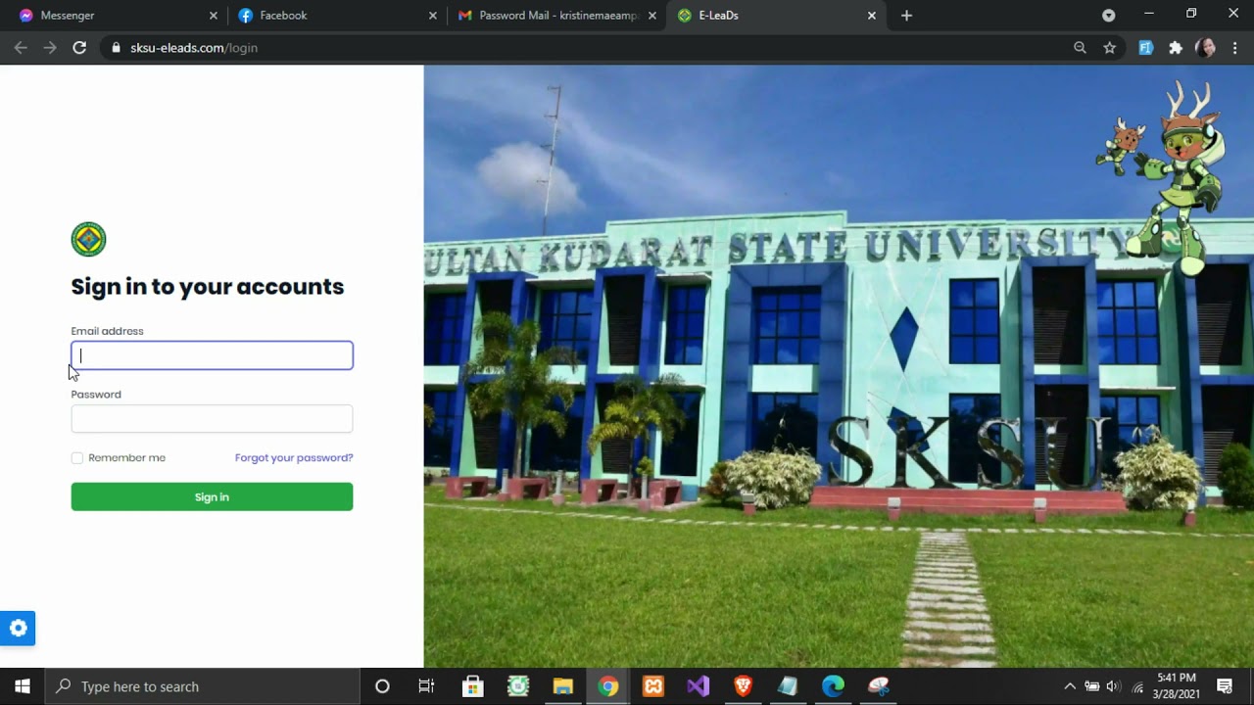Focus the Email address field

tap(212, 355)
